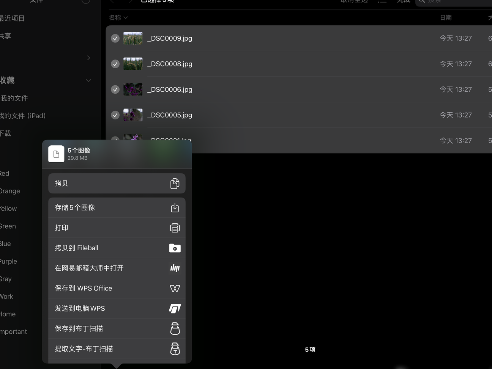492x369 pixels.
Task: Tap the _DSC0006.jpg purple flower thumbnail
Action: (133, 90)
